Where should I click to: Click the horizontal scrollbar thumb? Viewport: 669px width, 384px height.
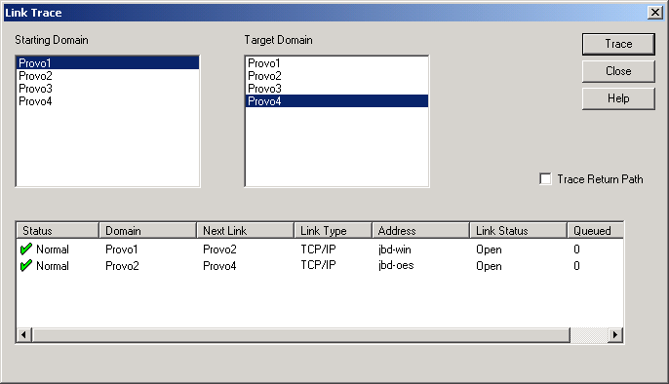(300, 335)
